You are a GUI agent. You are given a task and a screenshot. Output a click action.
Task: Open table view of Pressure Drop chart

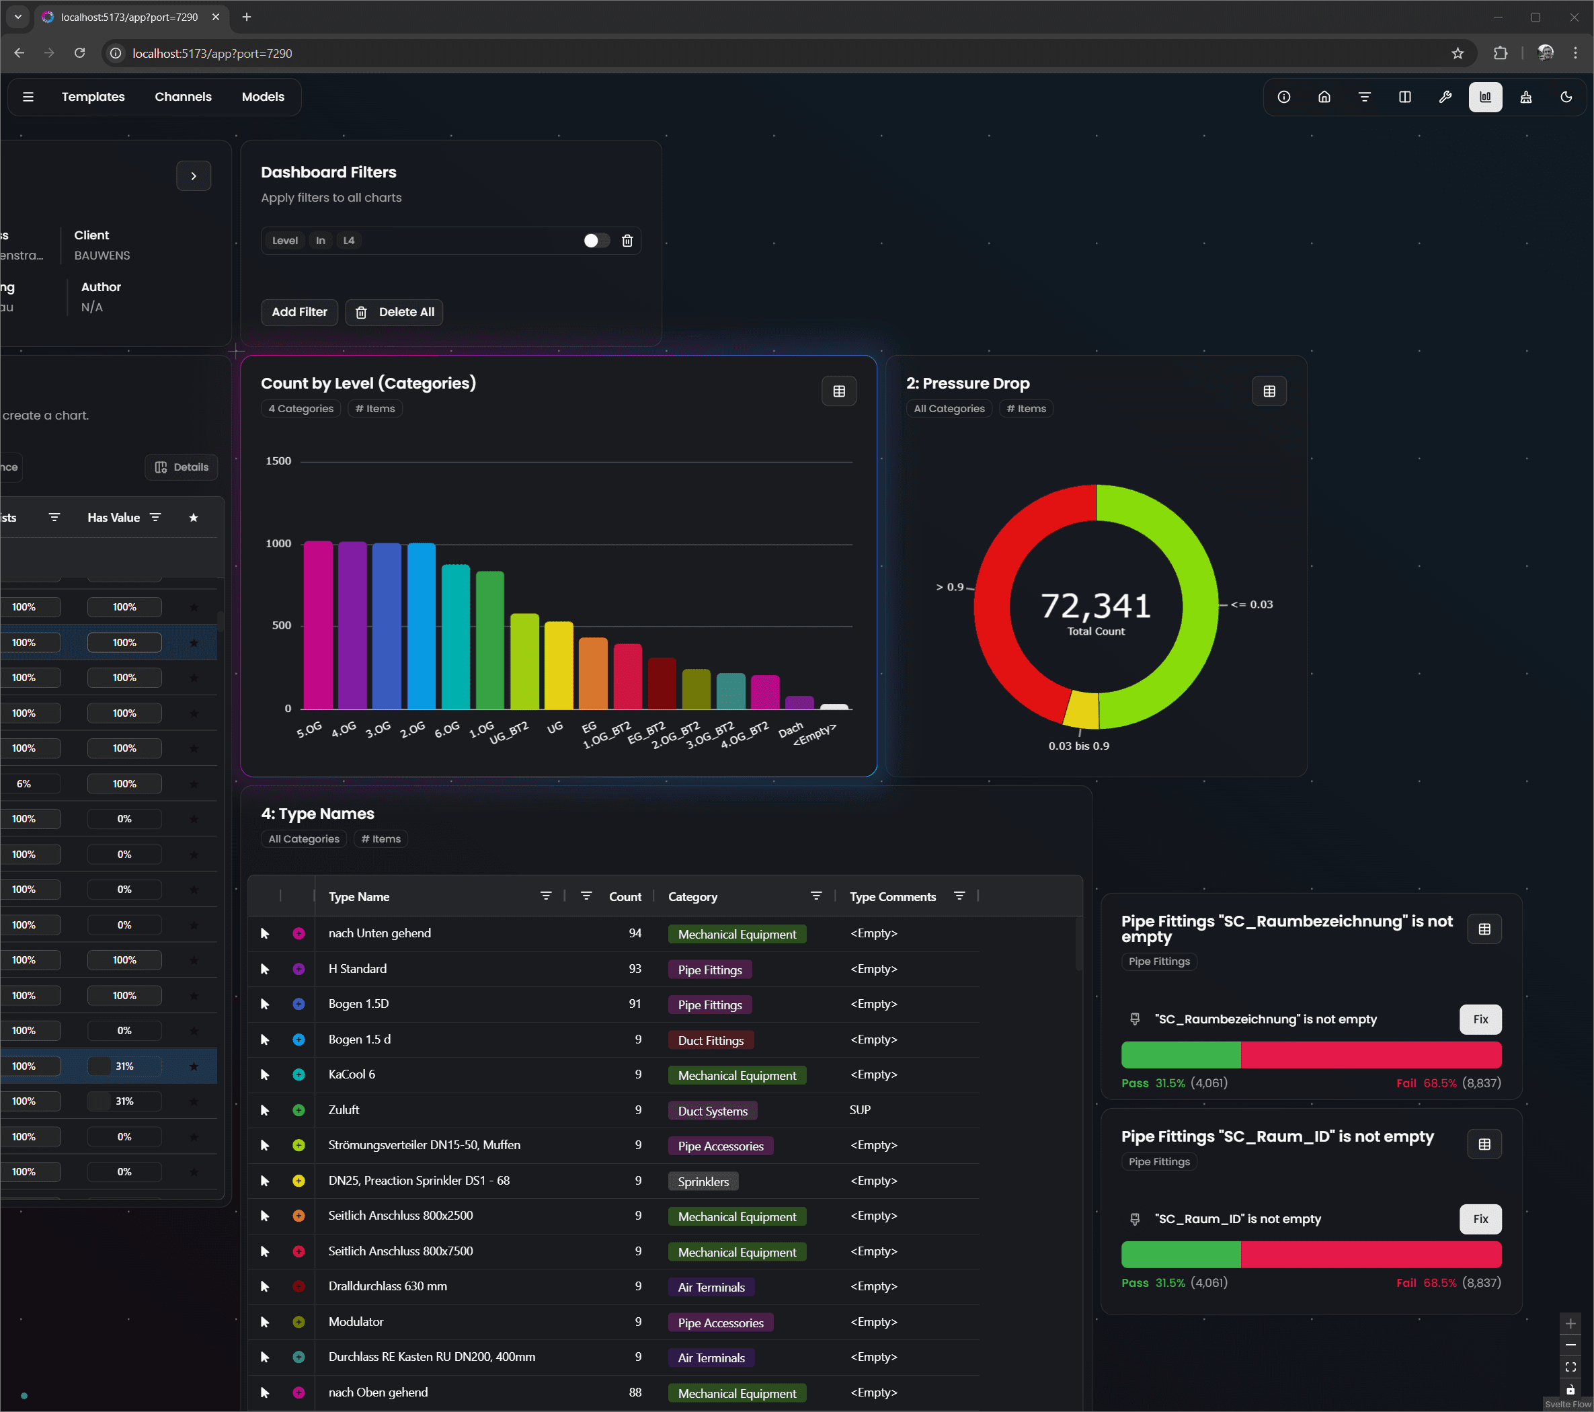point(1269,391)
